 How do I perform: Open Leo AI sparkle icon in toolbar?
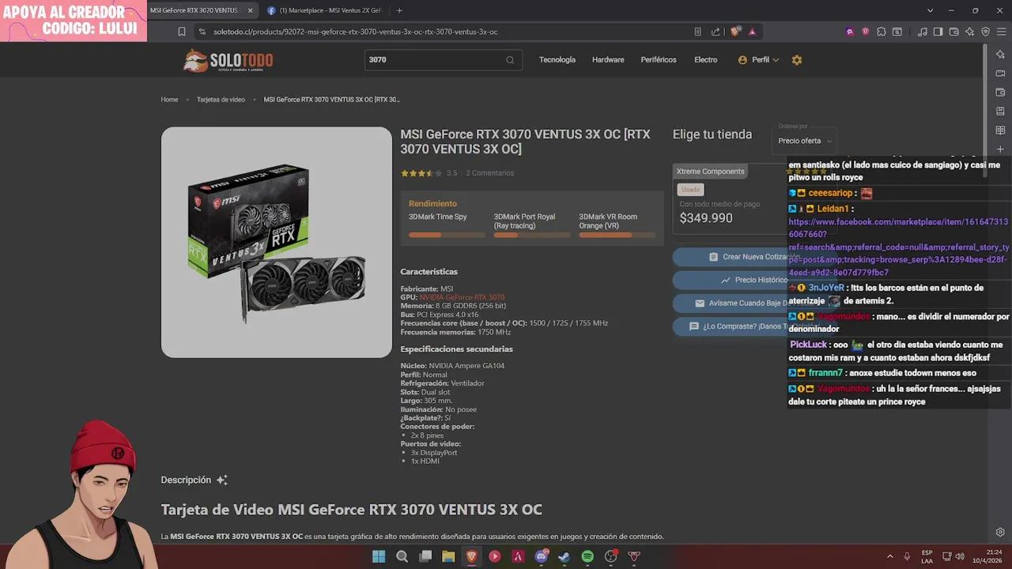click(x=969, y=32)
